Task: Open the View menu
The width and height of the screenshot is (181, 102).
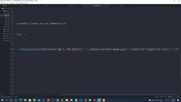Action: (8, 3)
